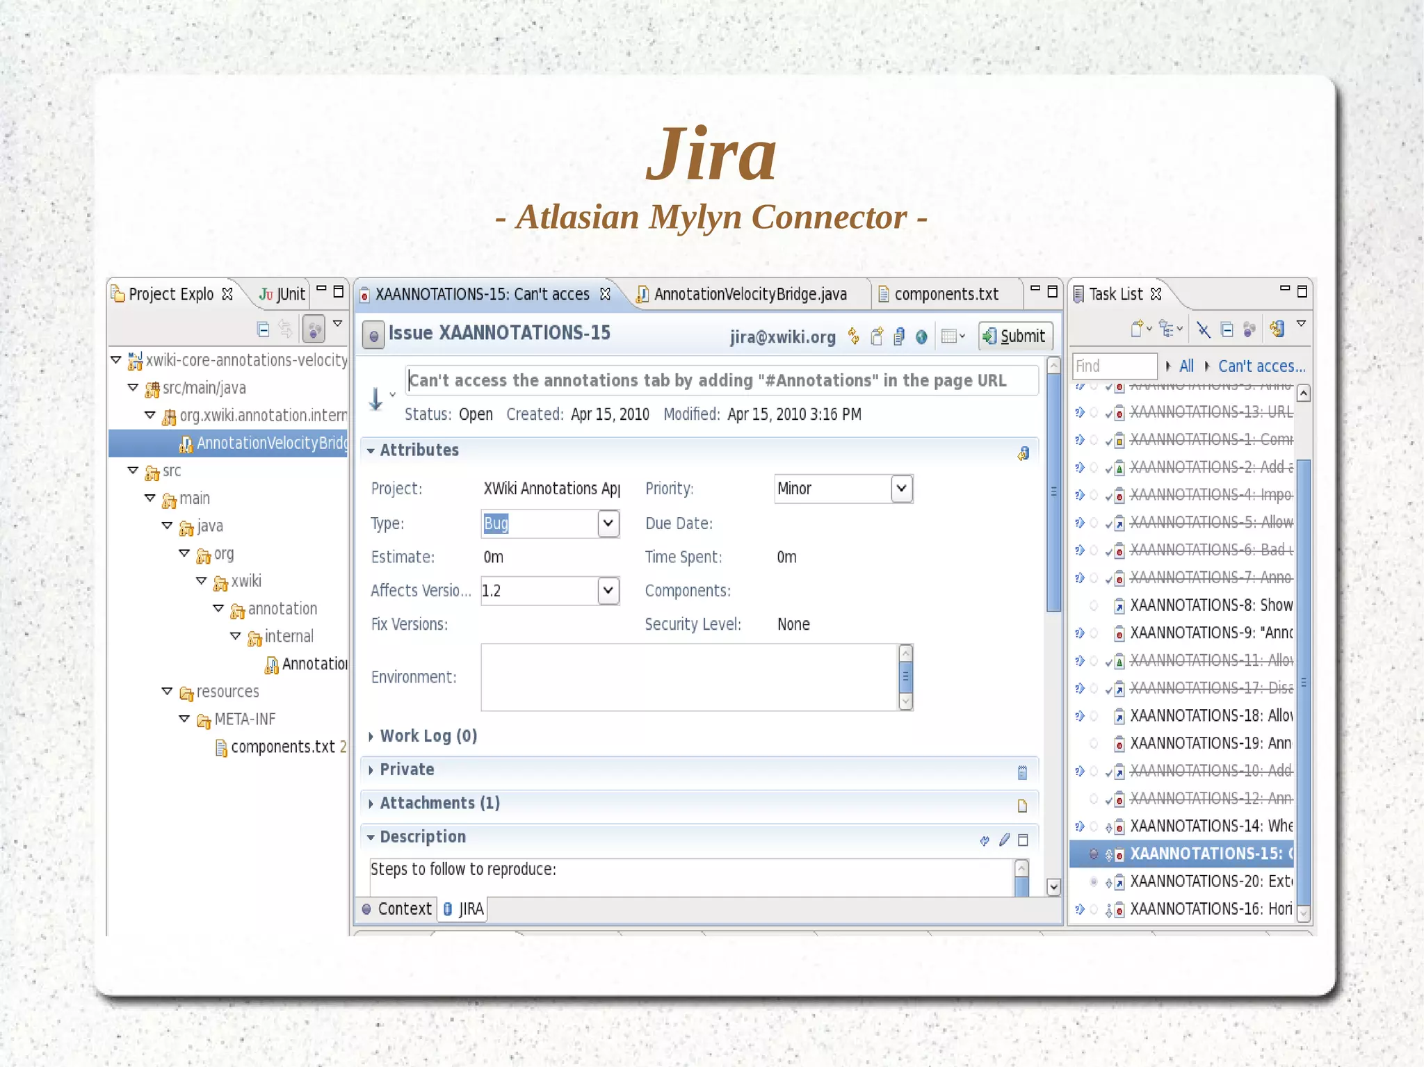Switch to the JUnit view tab

point(283,294)
